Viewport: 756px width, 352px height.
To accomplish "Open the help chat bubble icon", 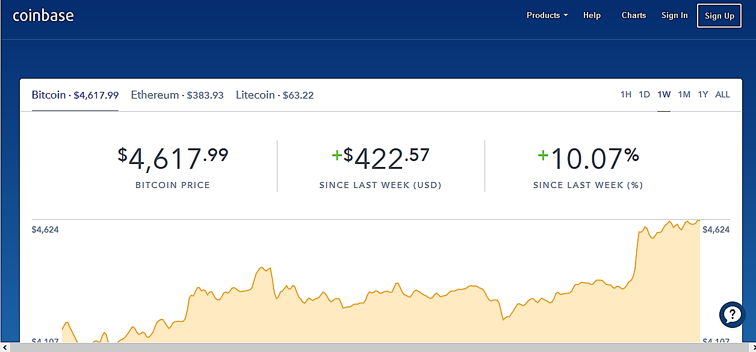I will coord(732,314).
